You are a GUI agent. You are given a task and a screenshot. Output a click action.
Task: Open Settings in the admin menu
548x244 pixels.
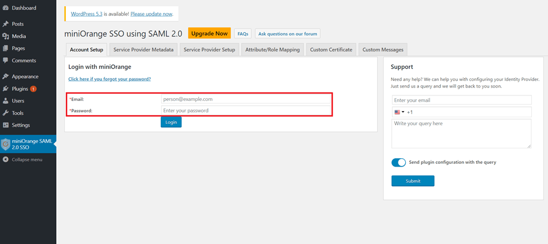click(28, 125)
